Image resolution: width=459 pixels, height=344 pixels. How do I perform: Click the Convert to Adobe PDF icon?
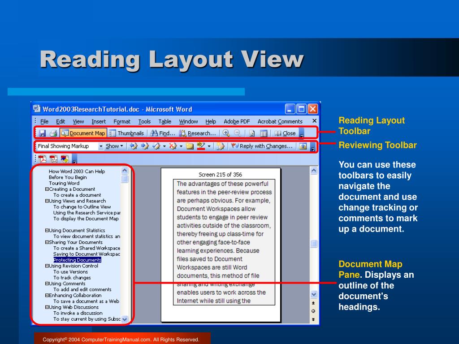(43, 159)
